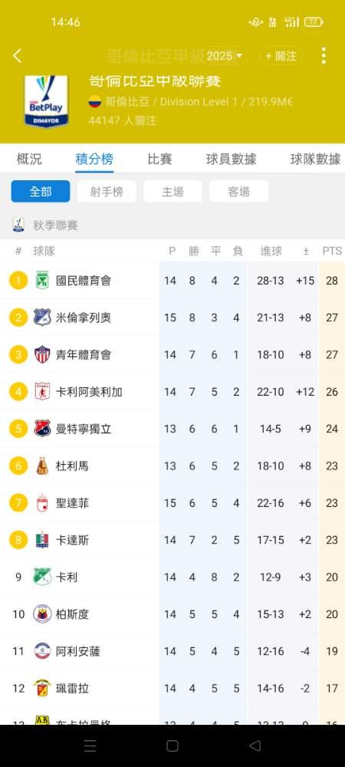Open the three-dot more options menu
This screenshot has height=767, width=345.
click(x=324, y=56)
